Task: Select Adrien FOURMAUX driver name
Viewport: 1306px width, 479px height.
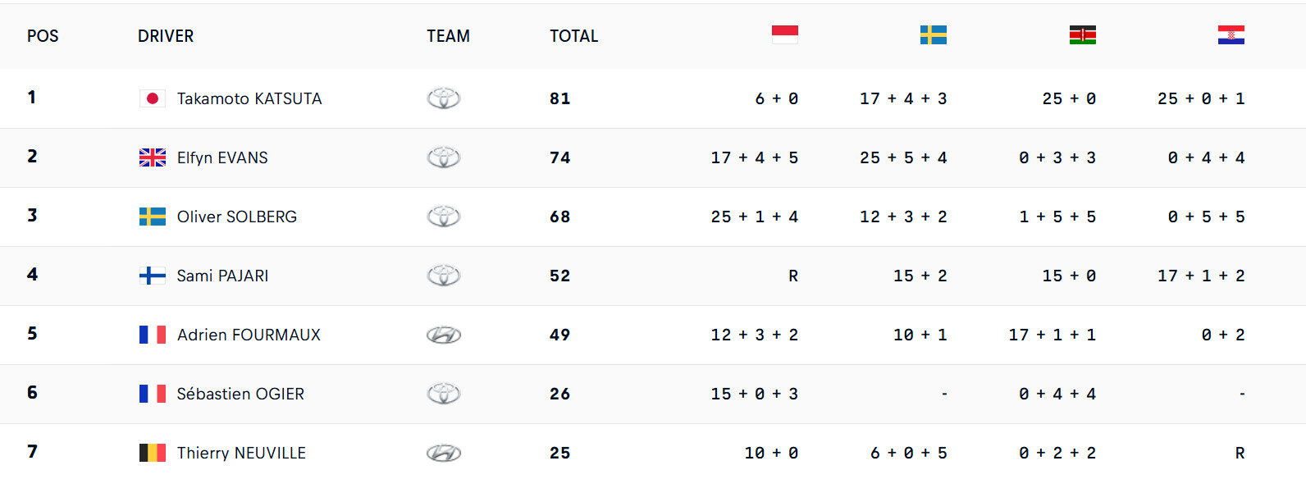Action: (x=249, y=335)
